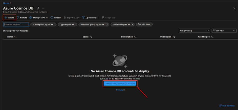Screen dimensions: 238x110
Task: Refresh the Cosmos DB account list
Action: coord(56,18)
